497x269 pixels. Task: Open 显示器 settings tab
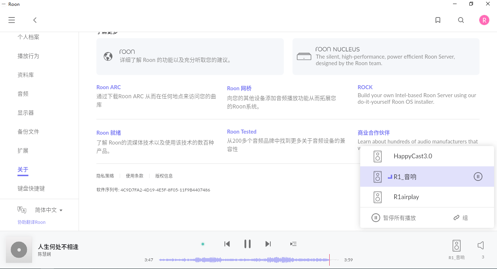(26, 113)
